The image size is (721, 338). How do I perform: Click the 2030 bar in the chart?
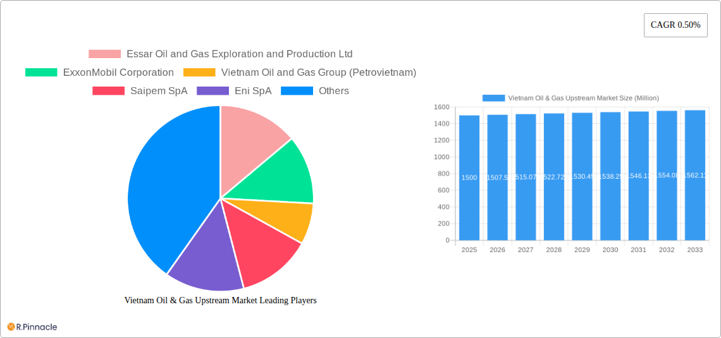coord(610,176)
